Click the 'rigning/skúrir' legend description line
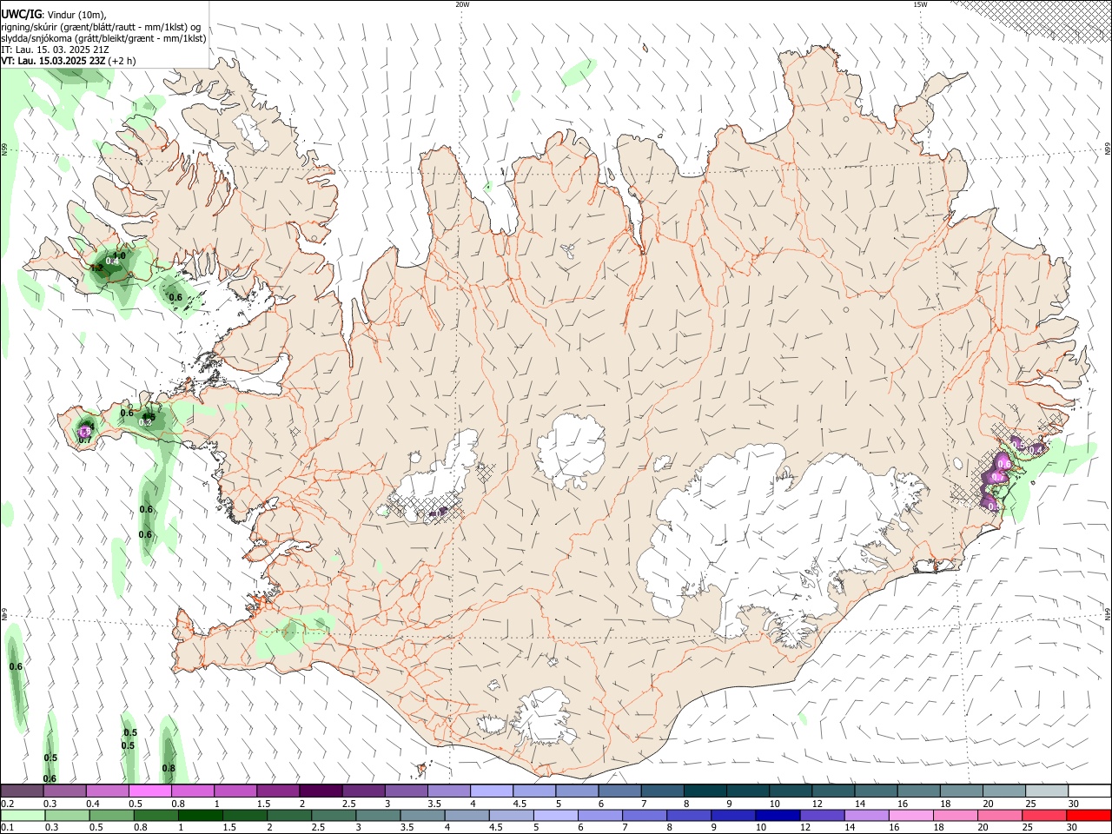Screen dimensions: 1112x834 coord(101,27)
